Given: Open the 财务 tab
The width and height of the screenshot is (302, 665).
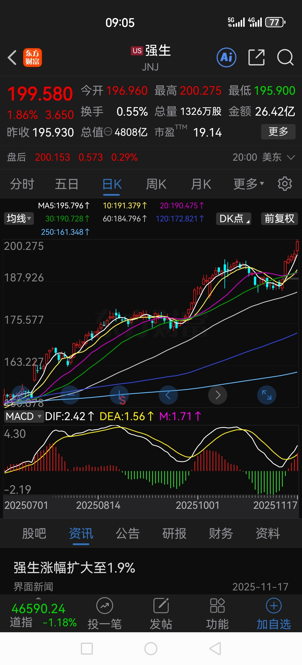Looking at the screenshot, I should tap(221, 533).
